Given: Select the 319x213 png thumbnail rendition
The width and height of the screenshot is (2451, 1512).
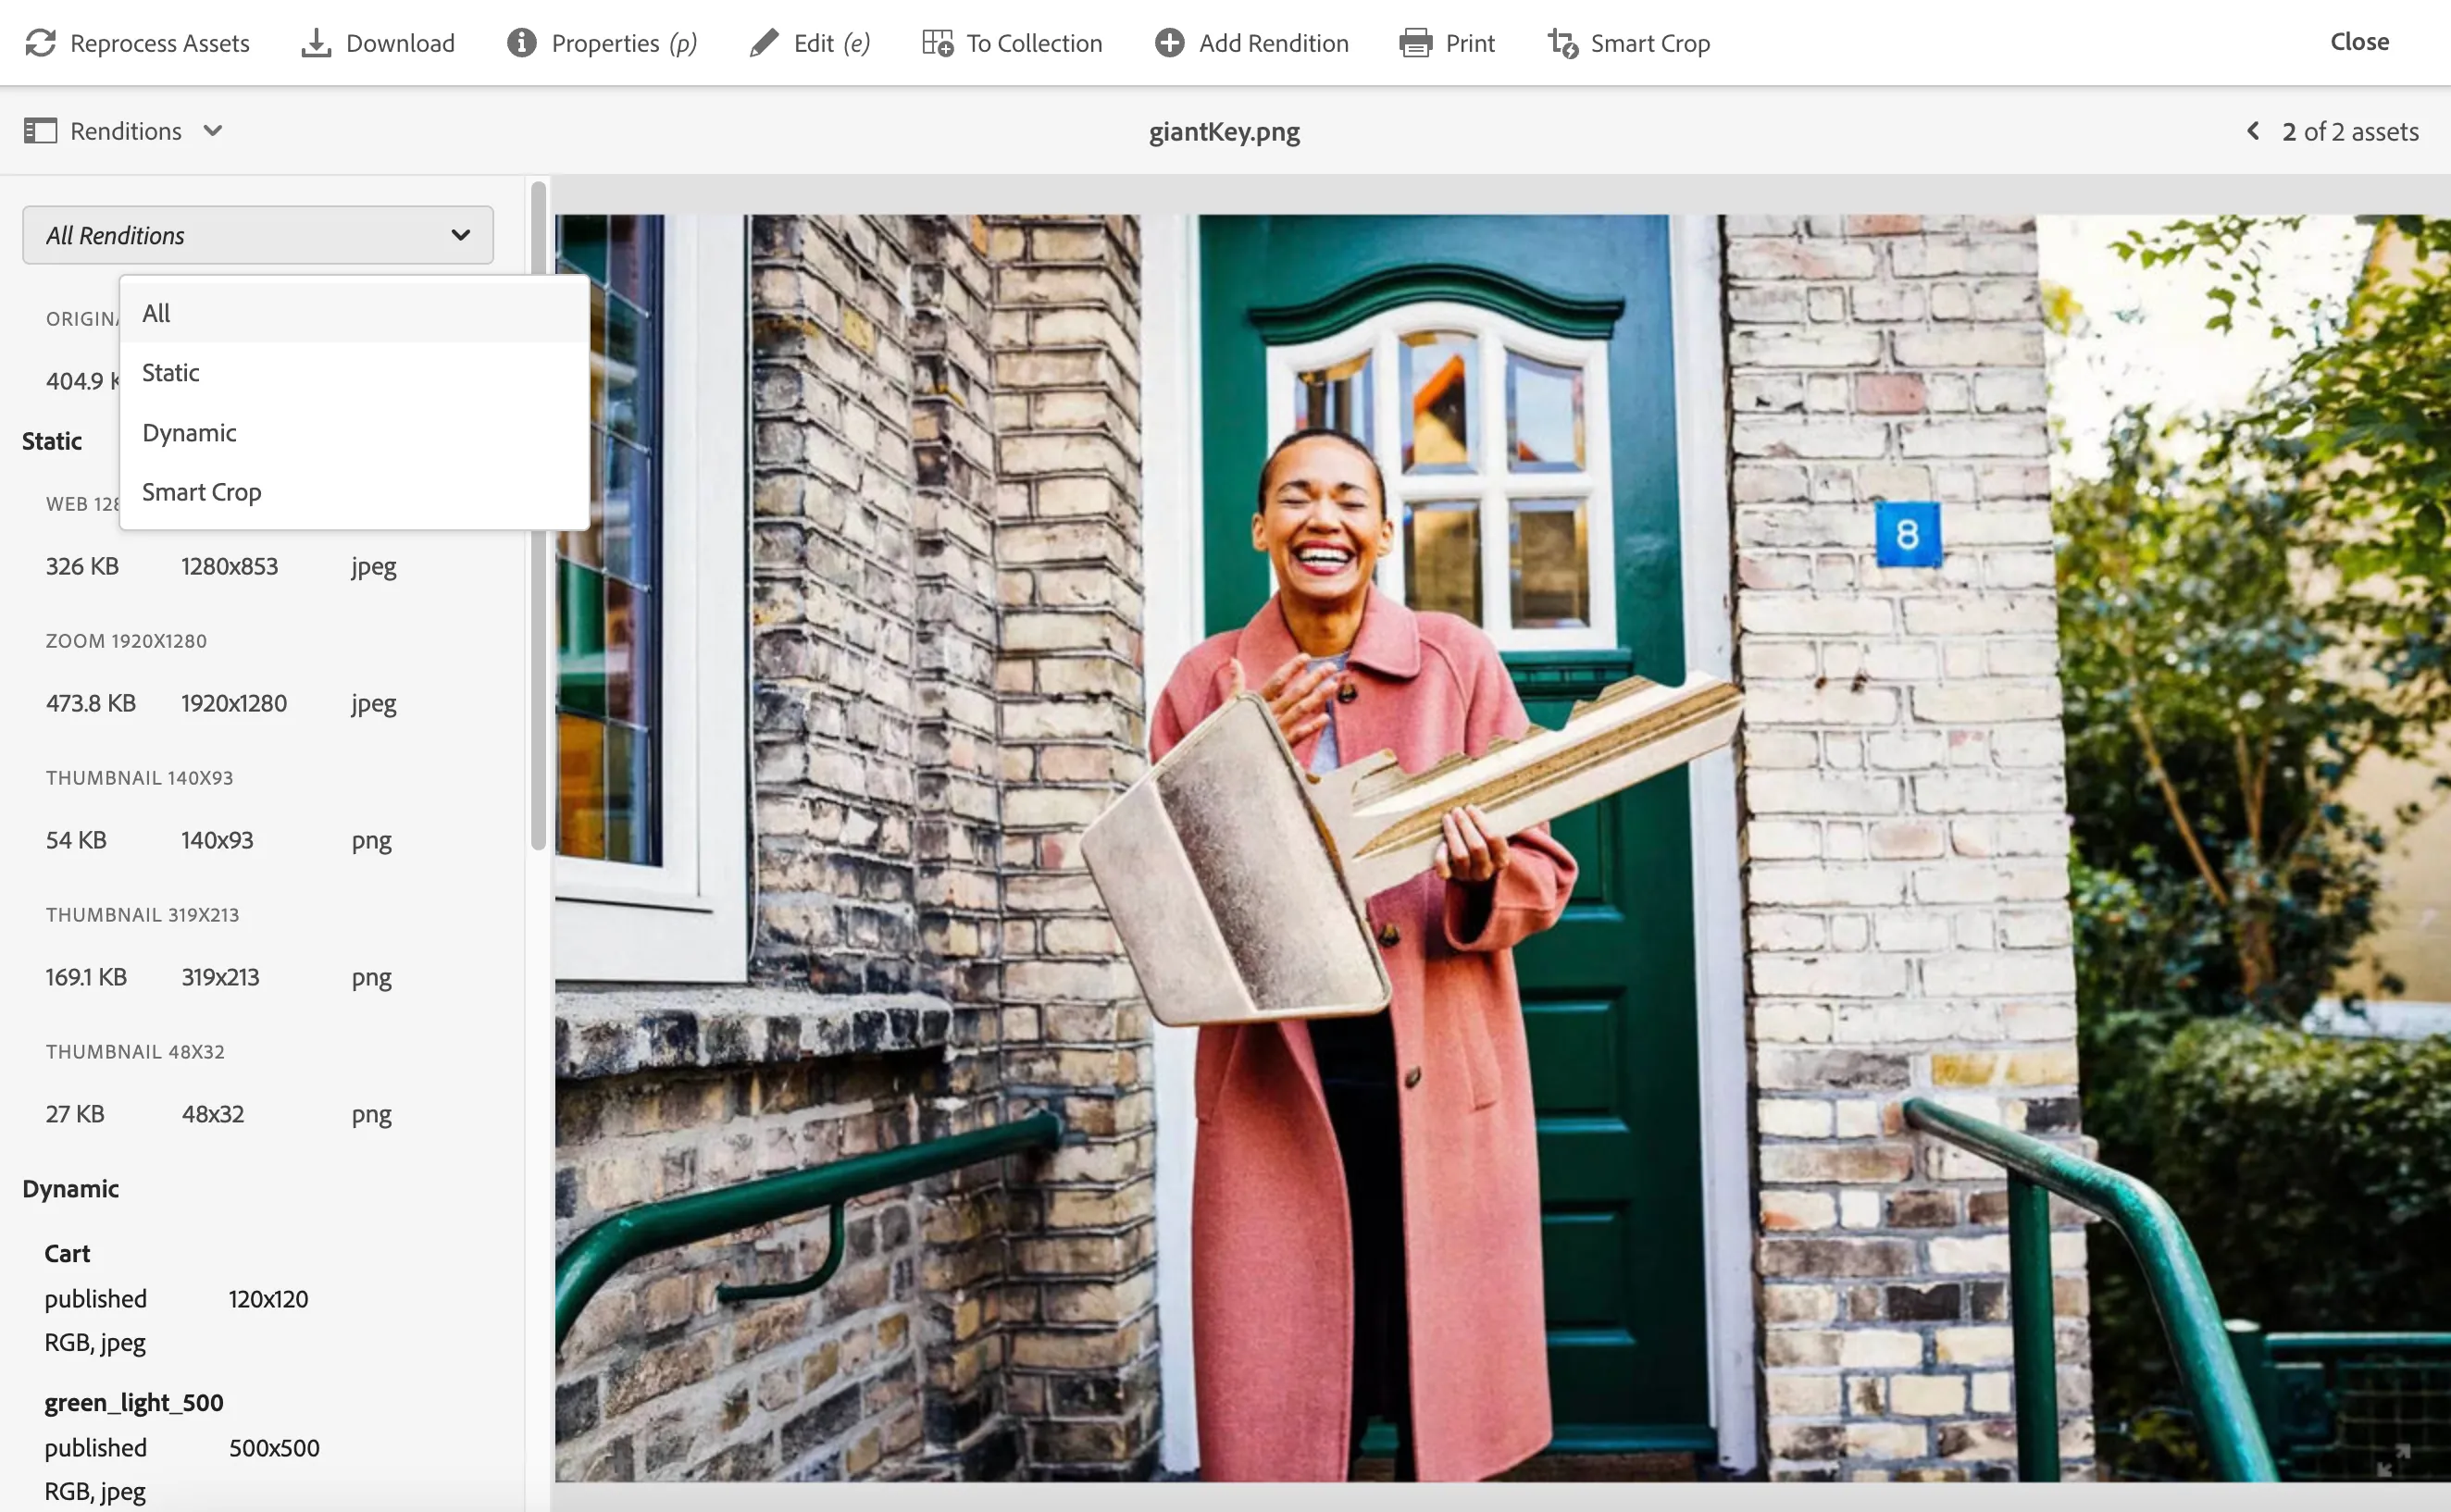Looking at the screenshot, I should click(x=258, y=977).
